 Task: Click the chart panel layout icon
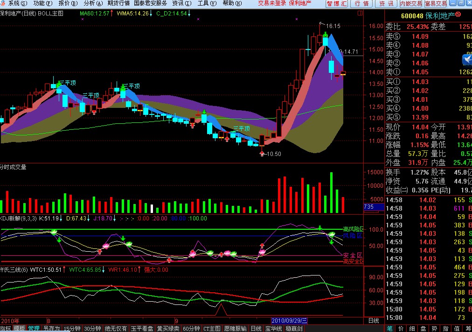360,13
